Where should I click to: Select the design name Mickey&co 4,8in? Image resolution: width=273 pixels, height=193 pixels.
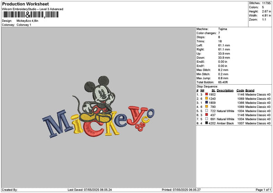click(x=27, y=21)
